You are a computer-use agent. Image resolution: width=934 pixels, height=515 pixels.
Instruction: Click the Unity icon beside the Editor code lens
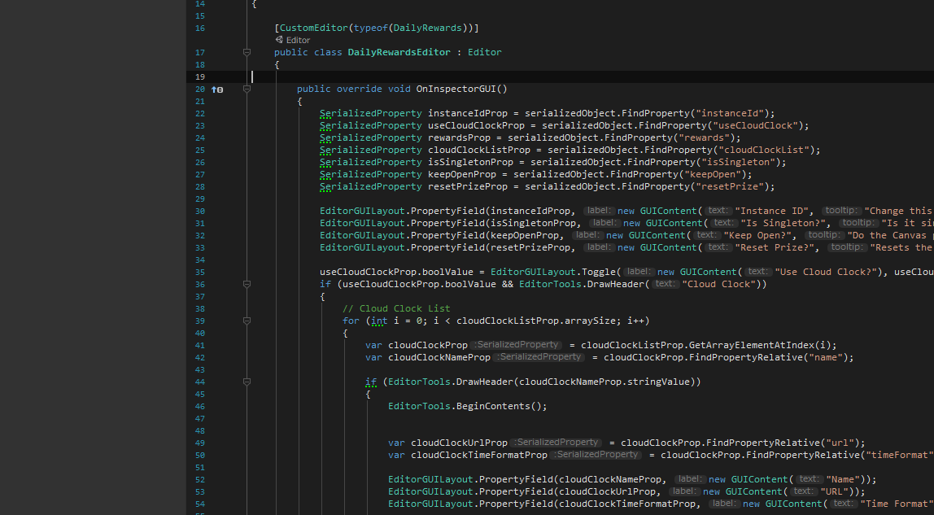pyautogui.click(x=279, y=40)
